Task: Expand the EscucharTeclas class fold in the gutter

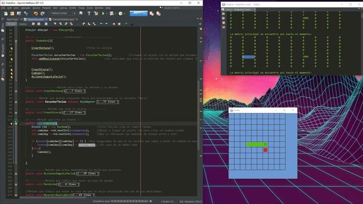Action: pyautogui.click(x=16, y=102)
